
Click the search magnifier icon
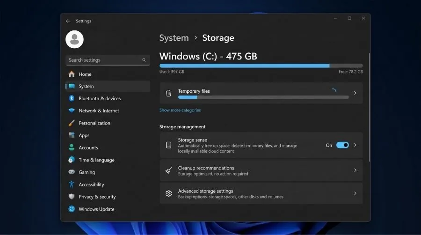[144, 60]
